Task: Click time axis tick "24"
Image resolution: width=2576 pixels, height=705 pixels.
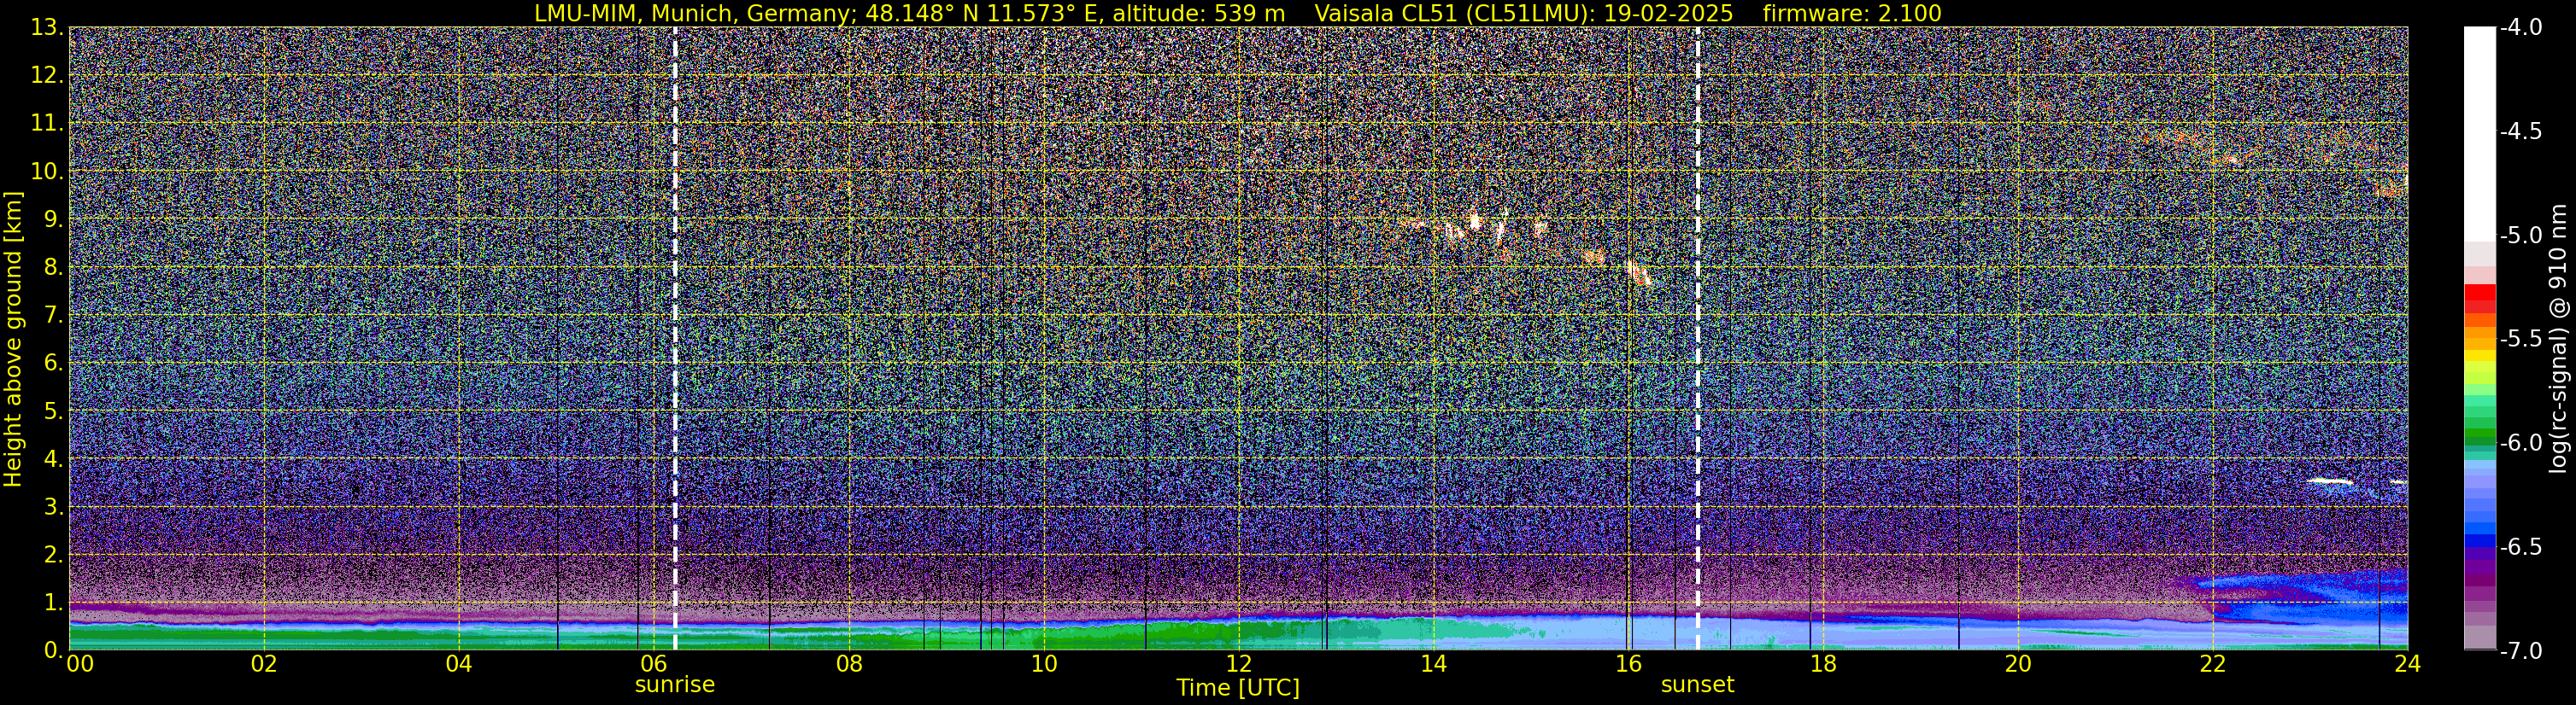Action: coord(2408,664)
